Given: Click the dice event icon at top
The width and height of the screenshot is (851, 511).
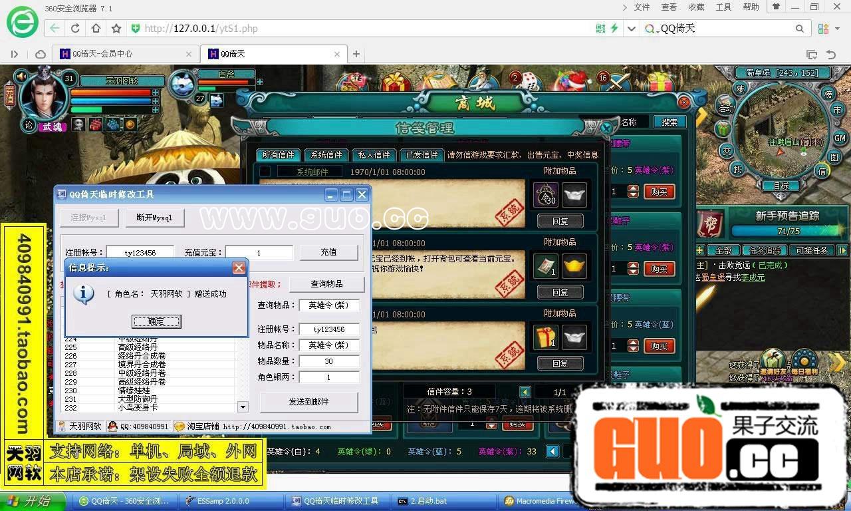Looking at the screenshot, I should pos(529,82).
